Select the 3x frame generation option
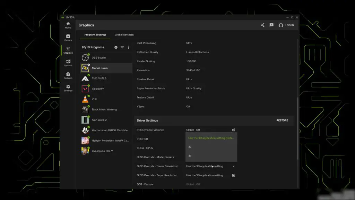Image resolution: width=355 pixels, height=200 pixels. (211, 147)
